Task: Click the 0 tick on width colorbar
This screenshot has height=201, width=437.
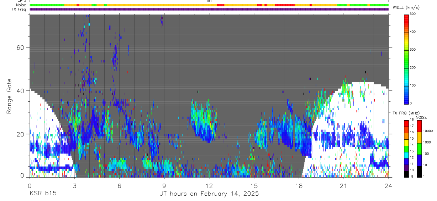Action: [411, 103]
